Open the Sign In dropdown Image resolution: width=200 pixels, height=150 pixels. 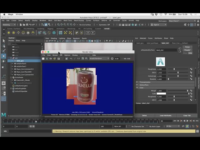pos(158,25)
